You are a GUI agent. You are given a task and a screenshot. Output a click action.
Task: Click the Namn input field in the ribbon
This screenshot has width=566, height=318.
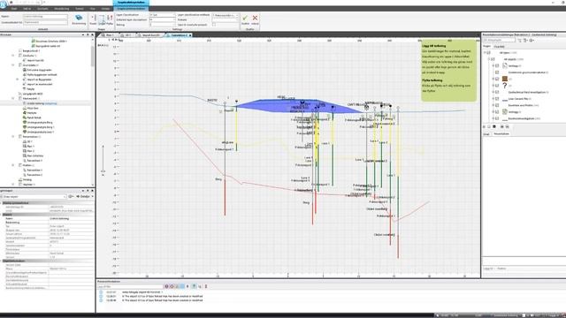click(x=45, y=16)
